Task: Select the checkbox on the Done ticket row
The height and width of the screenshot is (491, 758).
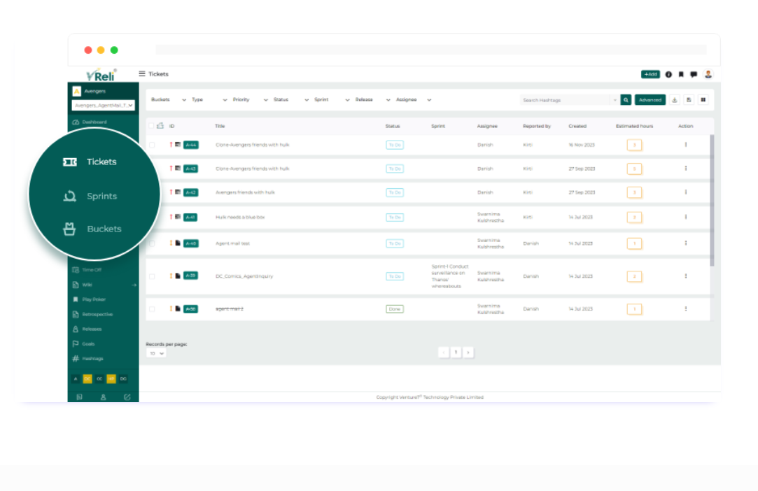Action: click(151, 308)
